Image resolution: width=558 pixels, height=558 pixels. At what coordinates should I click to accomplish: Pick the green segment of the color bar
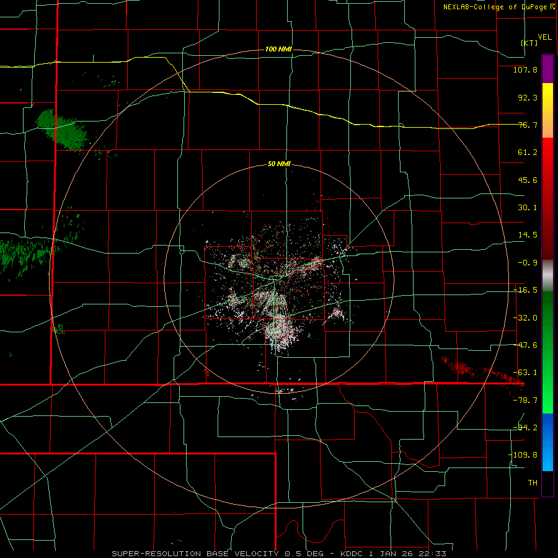(547, 352)
